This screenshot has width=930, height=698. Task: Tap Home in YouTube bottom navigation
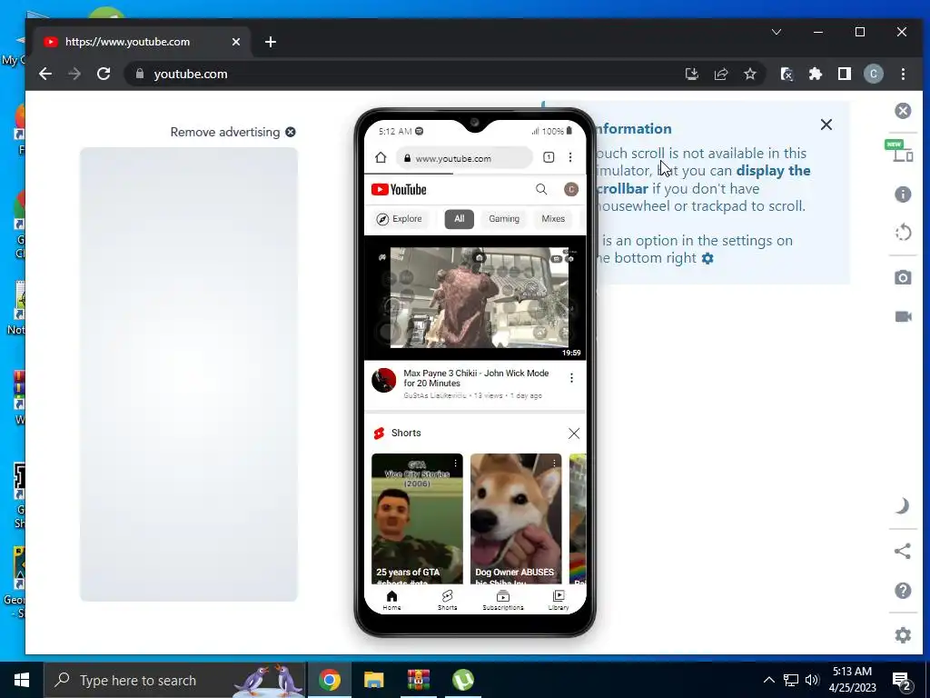point(391,600)
